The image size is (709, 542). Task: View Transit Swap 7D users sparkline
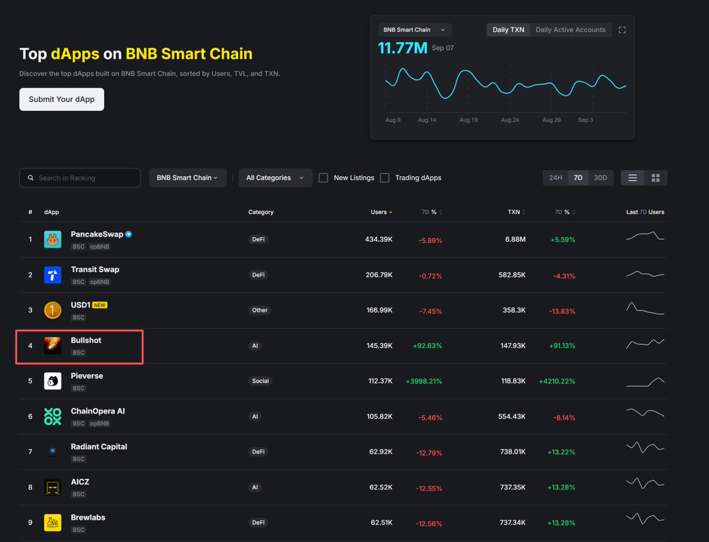point(645,274)
